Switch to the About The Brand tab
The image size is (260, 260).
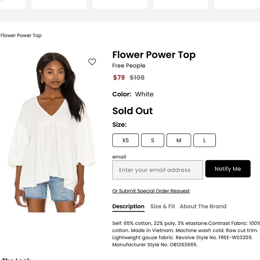203,206
